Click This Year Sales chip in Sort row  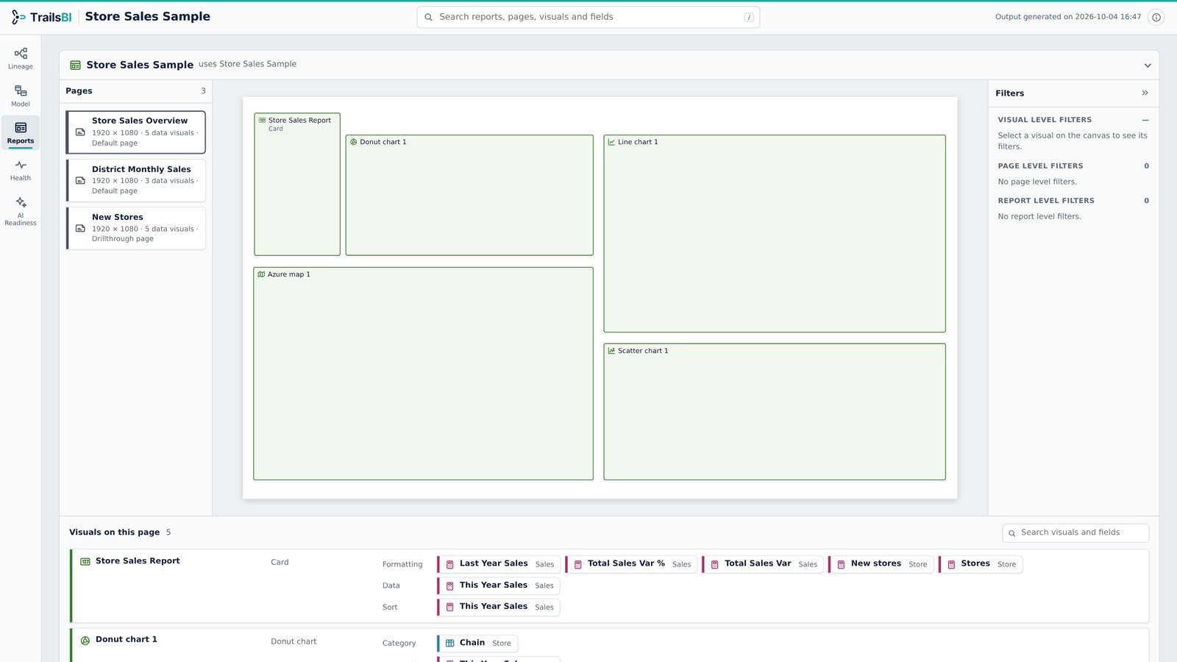click(499, 607)
